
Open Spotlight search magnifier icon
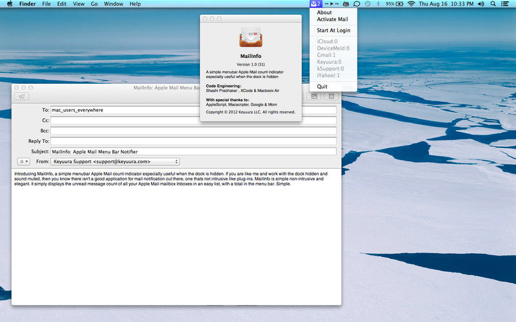coord(493,4)
